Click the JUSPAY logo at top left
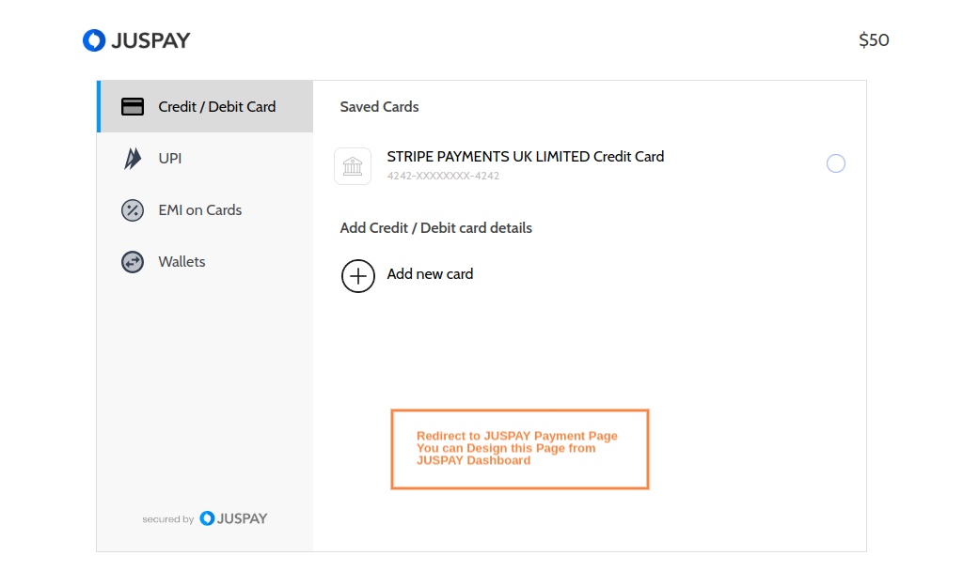Viewport: 963px width, 571px height. click(x=136, y=39)
